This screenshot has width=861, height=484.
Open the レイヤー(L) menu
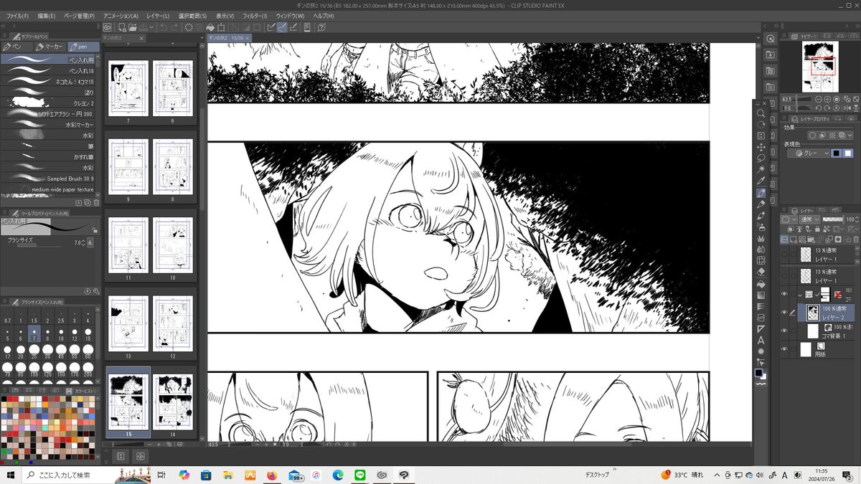158,15
